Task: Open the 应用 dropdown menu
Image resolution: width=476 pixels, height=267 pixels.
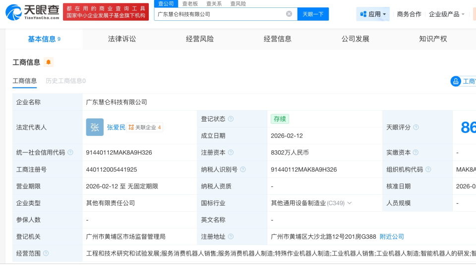Action: point(373,14)
